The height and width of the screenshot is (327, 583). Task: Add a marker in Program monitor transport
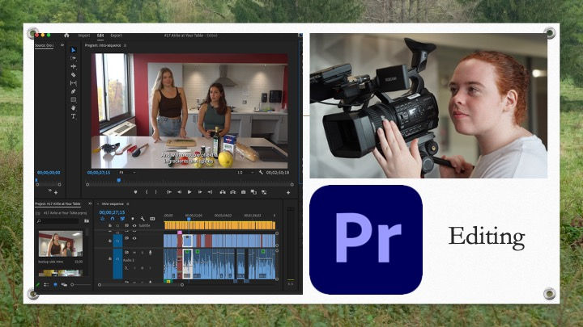(x=135, y=192)
